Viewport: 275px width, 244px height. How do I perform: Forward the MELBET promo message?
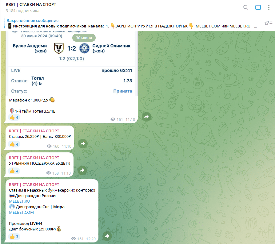click(107, 236)
